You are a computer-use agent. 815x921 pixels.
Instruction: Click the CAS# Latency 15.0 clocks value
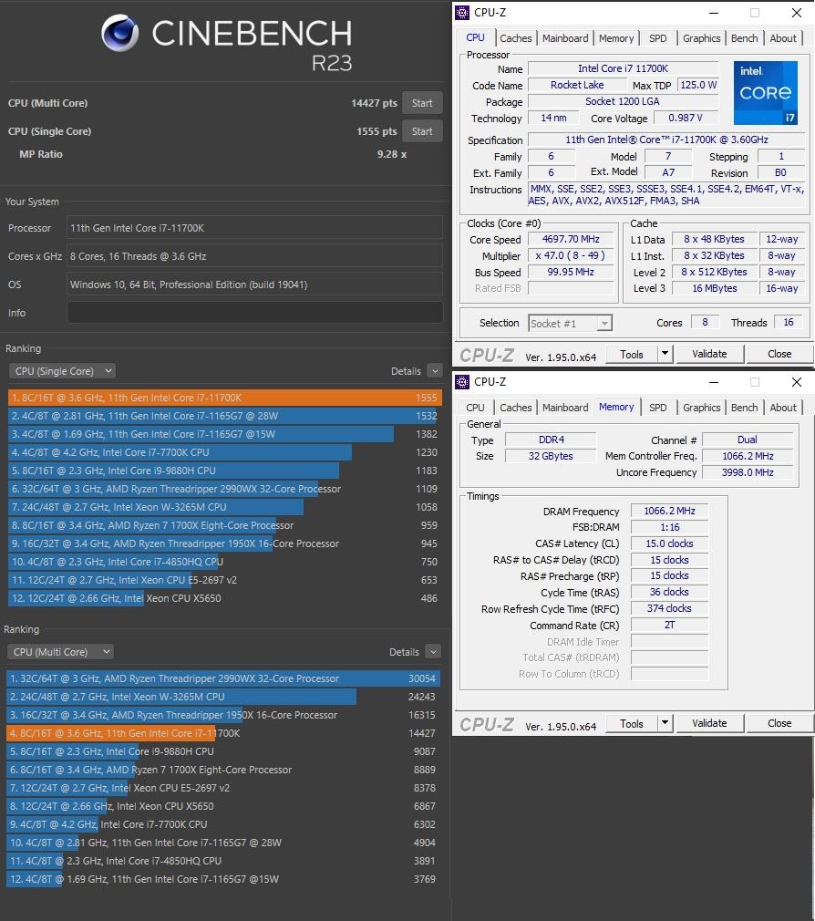(x=669, y=543)
